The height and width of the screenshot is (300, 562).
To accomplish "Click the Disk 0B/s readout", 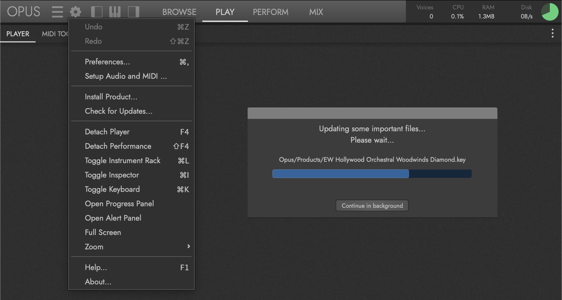I will click(x=526, y=12).
